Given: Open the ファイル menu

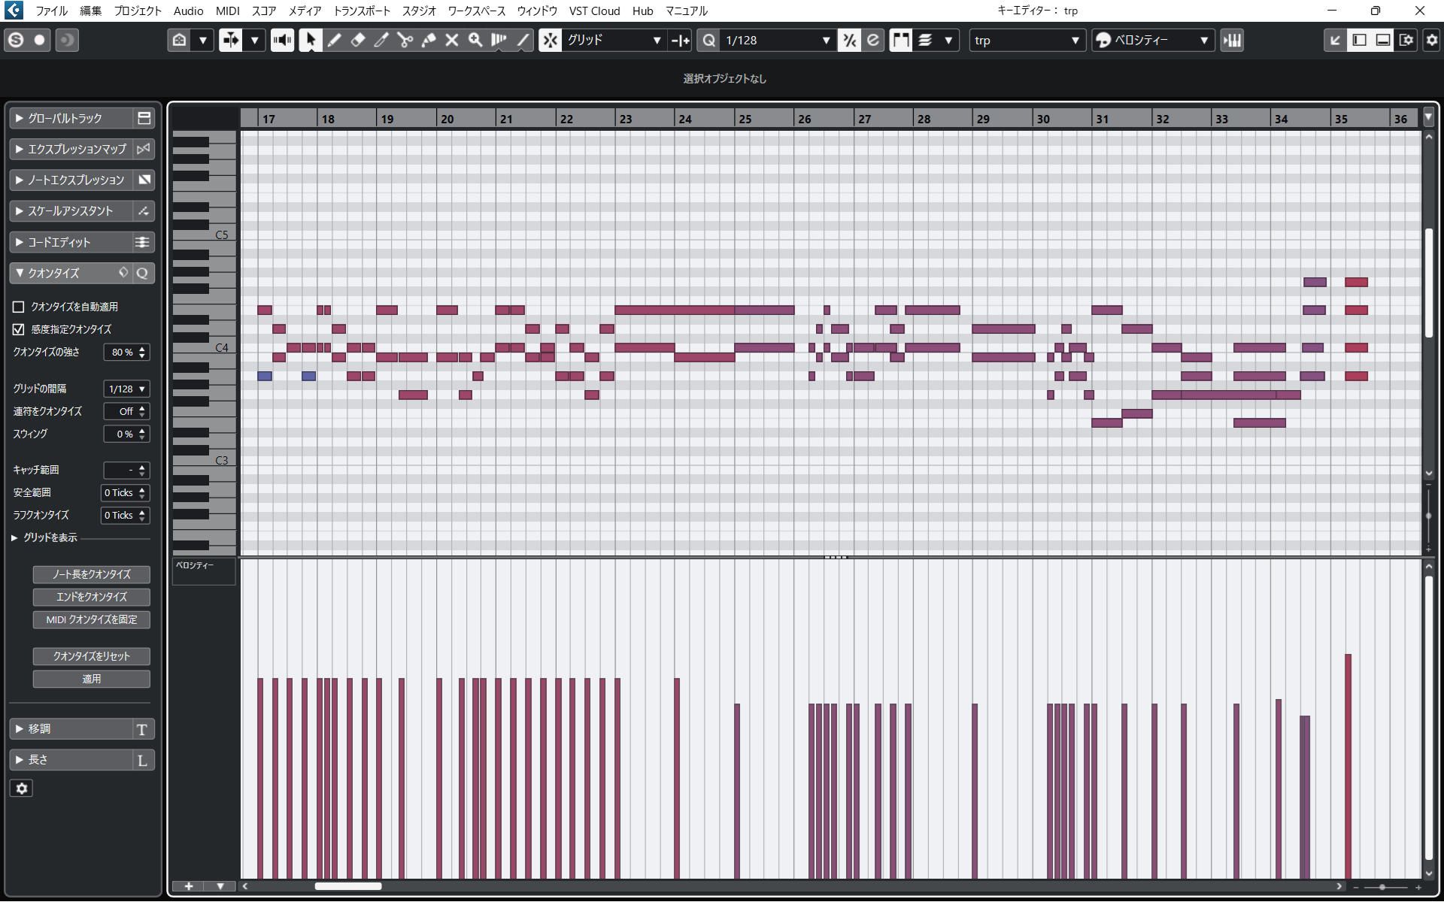Looking at the screenshot, I should (x=51, y=11).
